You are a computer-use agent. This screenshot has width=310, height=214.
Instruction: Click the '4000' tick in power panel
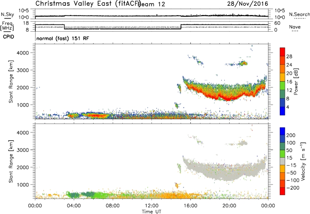pos(23,53)
